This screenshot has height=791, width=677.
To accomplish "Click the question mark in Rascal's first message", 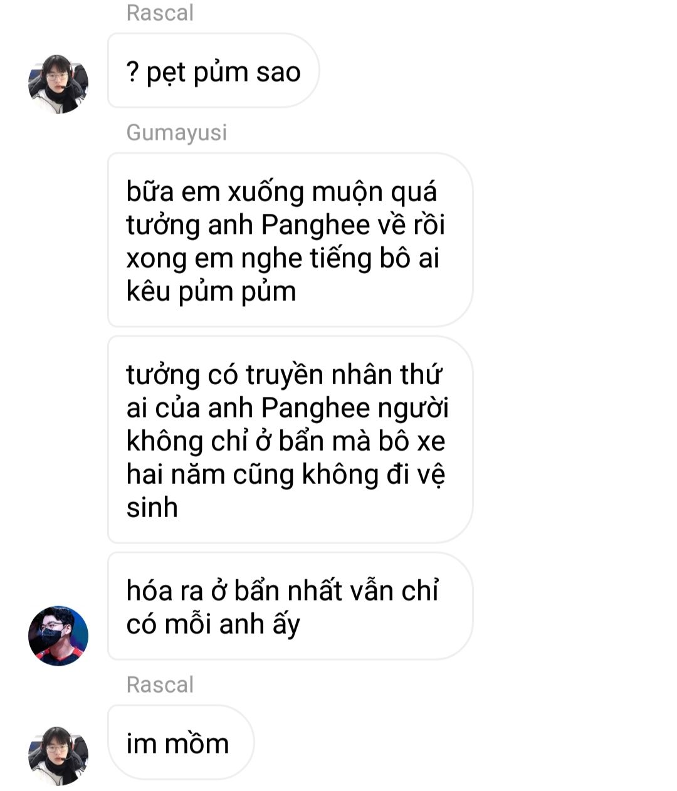I will point(132,73).
